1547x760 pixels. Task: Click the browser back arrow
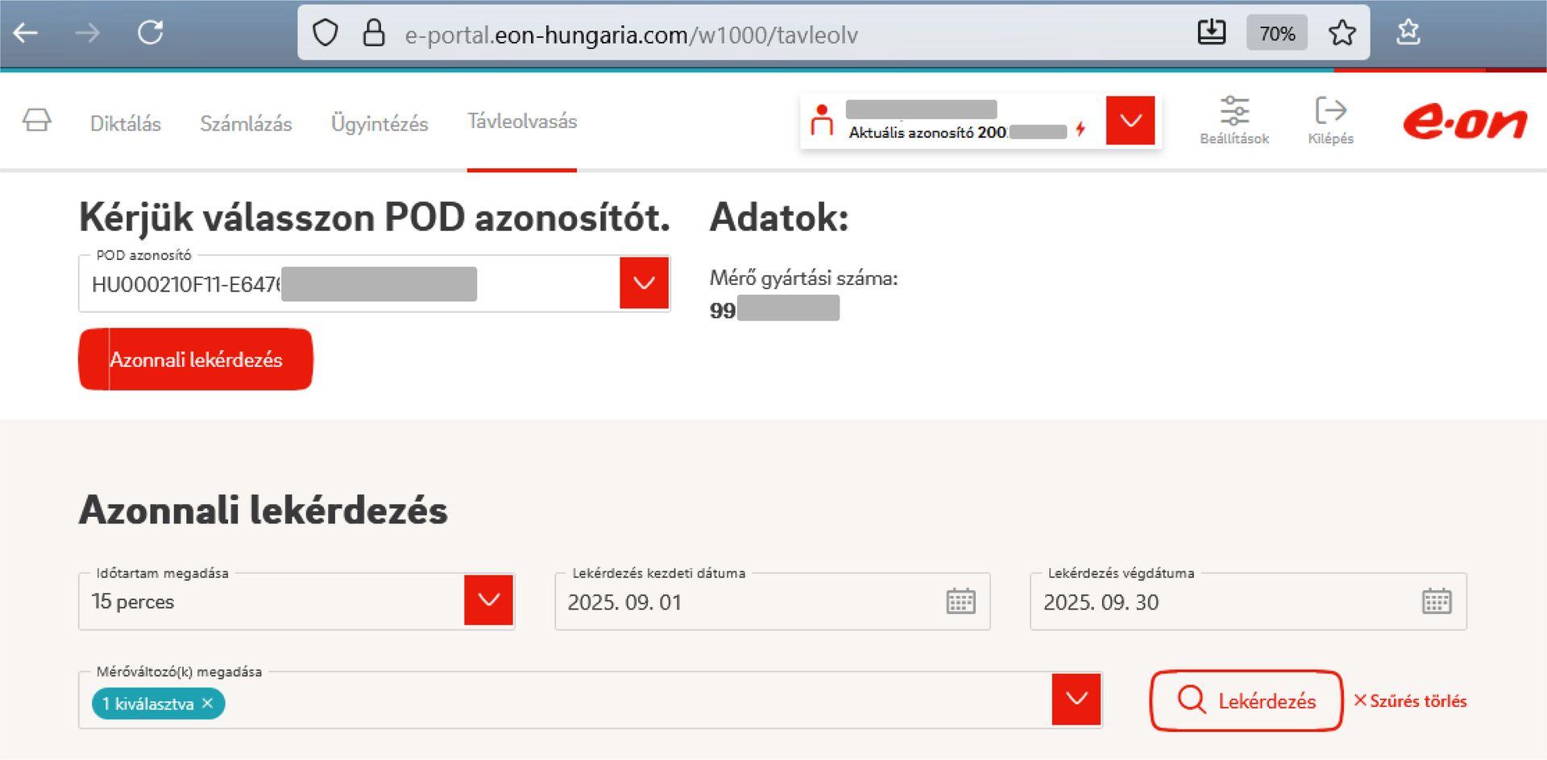pos(26,33)
